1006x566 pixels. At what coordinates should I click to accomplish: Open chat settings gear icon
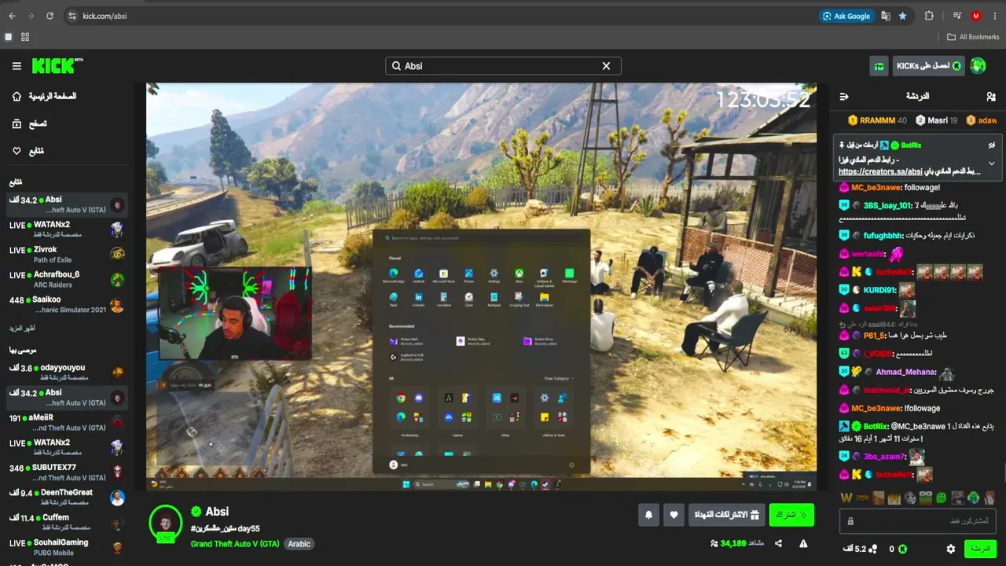951,549
